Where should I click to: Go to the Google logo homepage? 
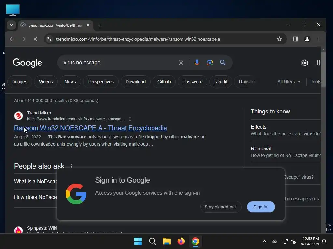(x=27, y=63)
